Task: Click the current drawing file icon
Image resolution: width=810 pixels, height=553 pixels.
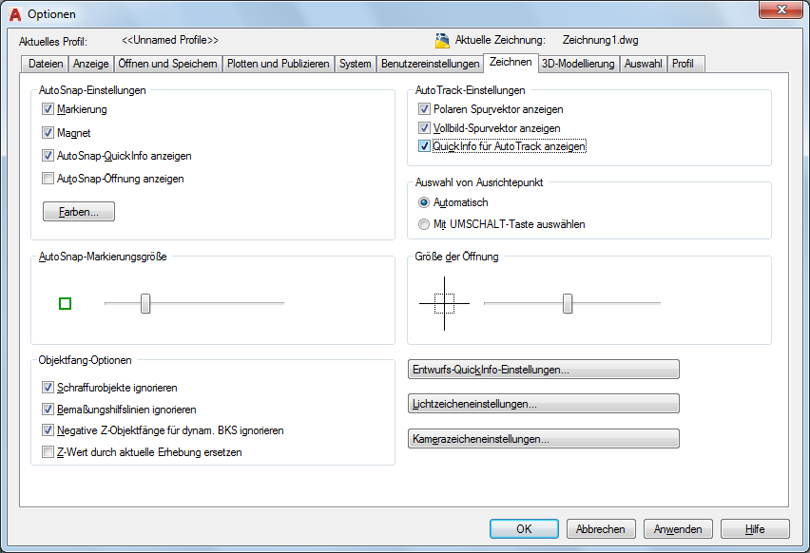Action: tap(442, 40)
